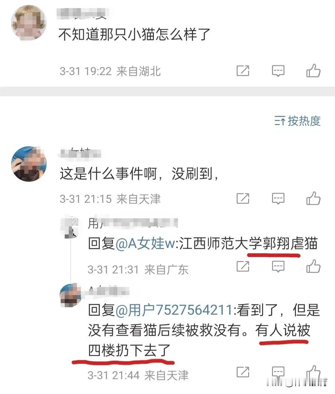This screenshot has height=394, width=335.
Task: Comment on the 21:31 Guangdong reply
Action: point(278,266)
